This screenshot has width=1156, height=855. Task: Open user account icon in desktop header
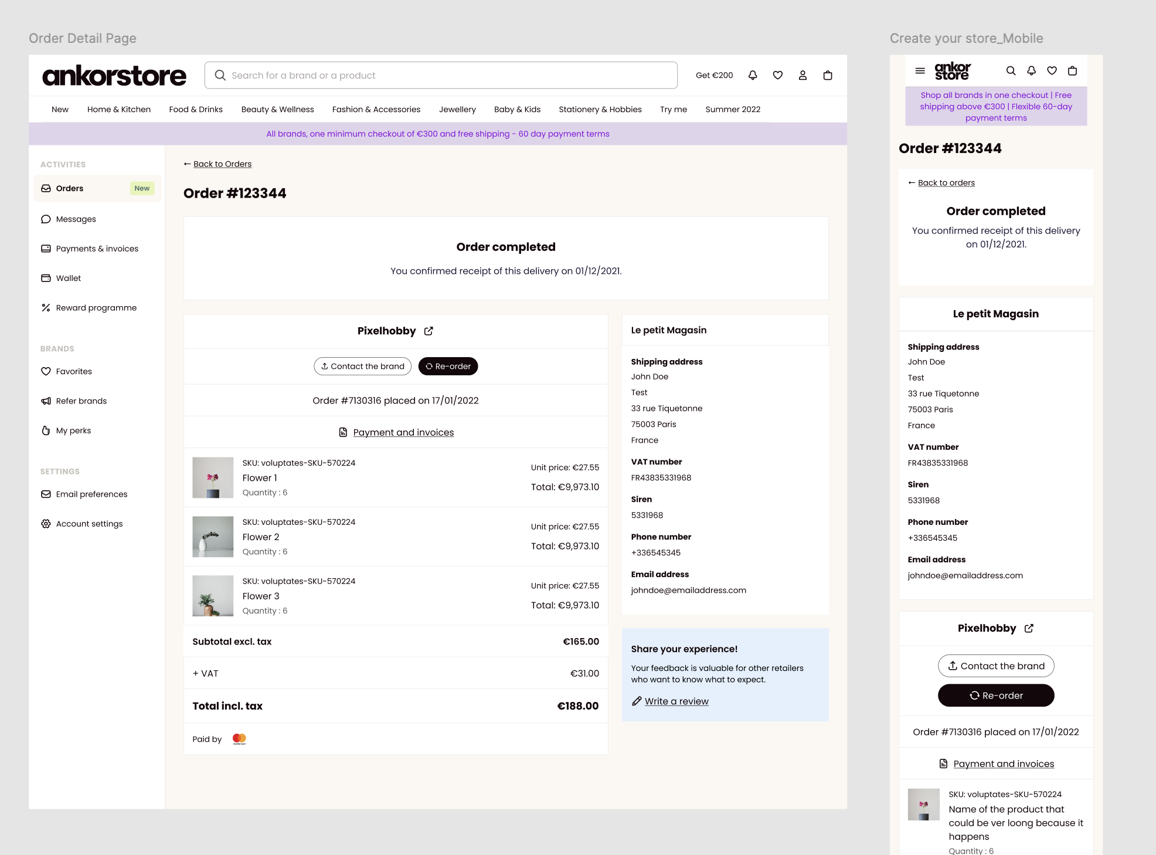click(x=803, y=75)
